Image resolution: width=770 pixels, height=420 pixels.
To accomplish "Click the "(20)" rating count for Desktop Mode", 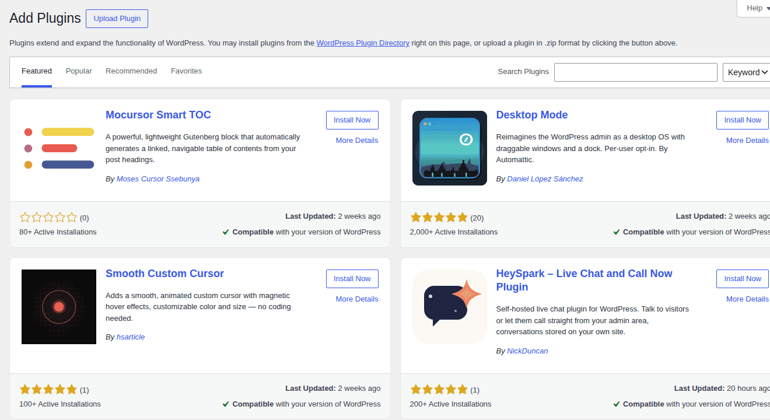I will point(477,218).
